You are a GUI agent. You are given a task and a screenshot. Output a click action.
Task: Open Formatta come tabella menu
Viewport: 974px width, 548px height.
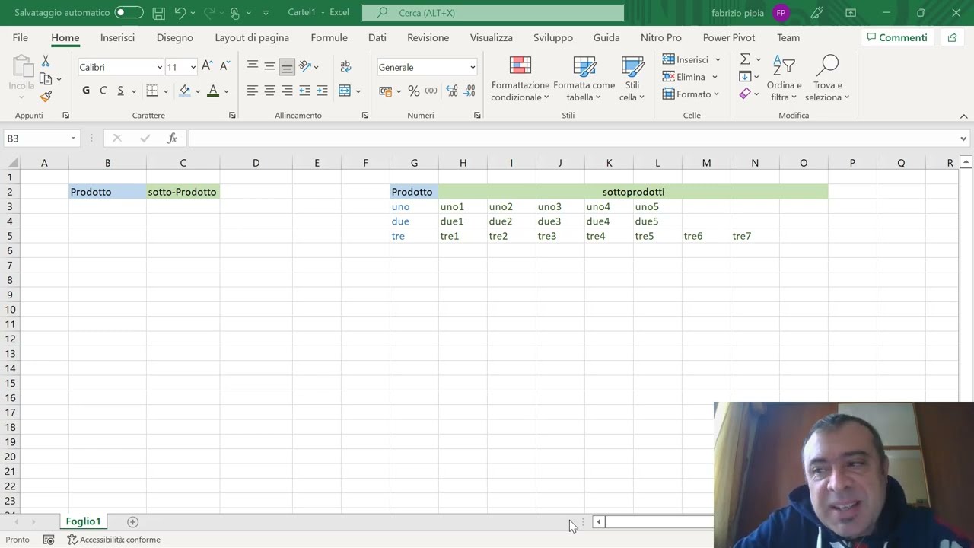click(x=584, y=79)
